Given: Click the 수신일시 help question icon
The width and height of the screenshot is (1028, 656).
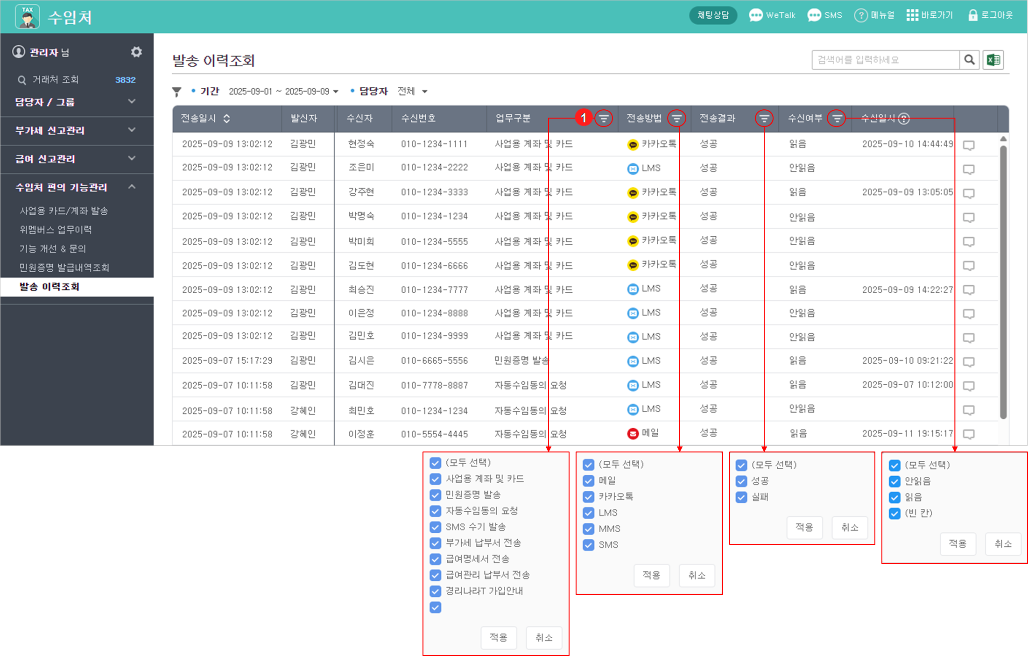Looking at the screenshot, I should [904, 119].
